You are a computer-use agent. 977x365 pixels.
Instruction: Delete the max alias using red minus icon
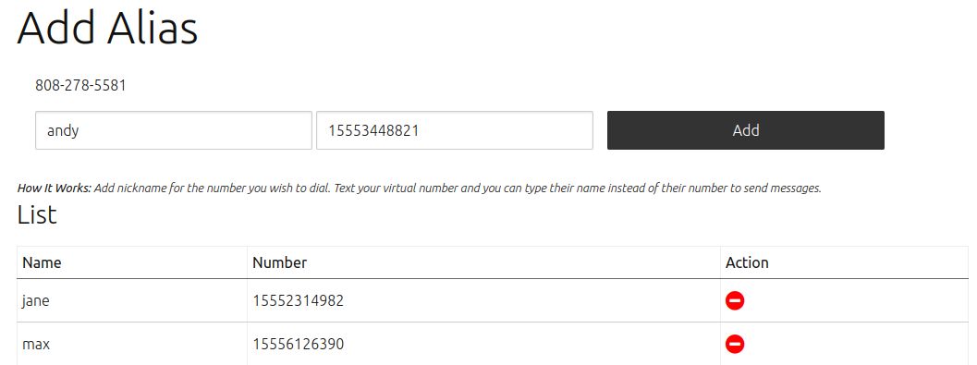735,344
